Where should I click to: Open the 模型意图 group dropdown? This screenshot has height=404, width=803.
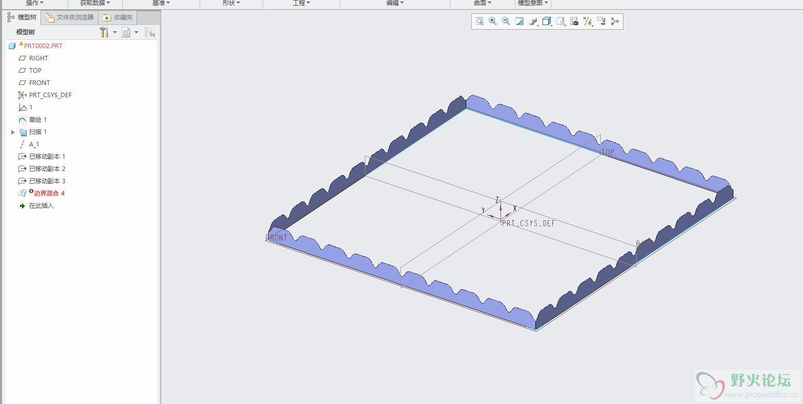point(533,3)
